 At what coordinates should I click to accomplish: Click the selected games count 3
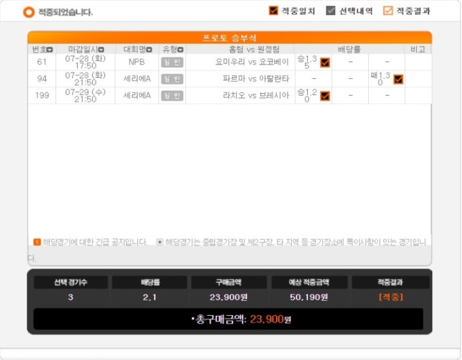point(70,297)
